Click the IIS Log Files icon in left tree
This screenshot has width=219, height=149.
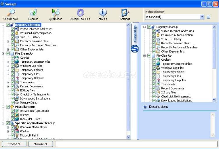[x=17, y=90]
